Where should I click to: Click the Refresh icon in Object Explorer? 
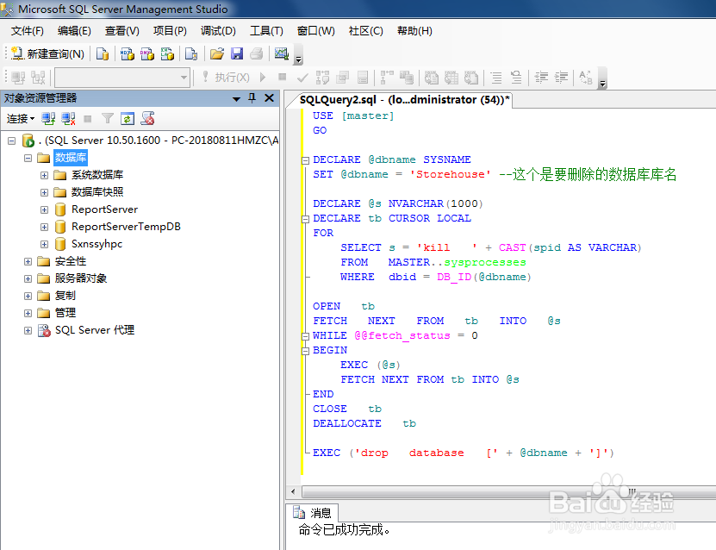point(127,118)
